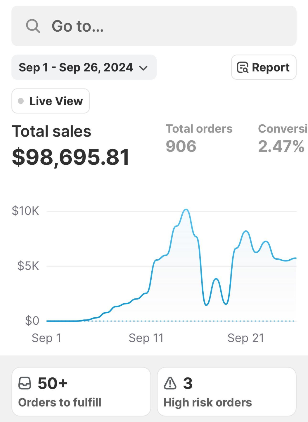
Task: Open the Report button
Action: point(264,67)
